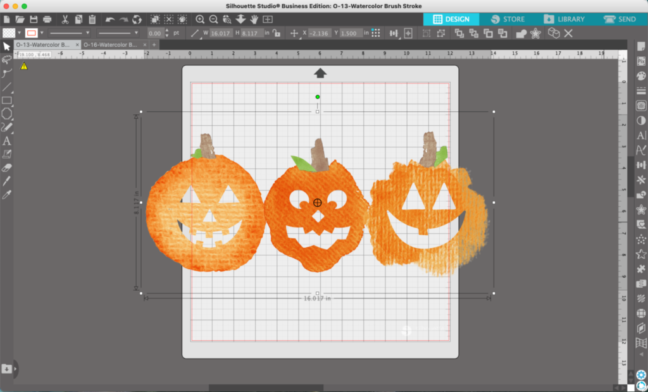This screenshot has width=648, height=392.
Task: Click the fill color swatch
Action: coord(9,33)
